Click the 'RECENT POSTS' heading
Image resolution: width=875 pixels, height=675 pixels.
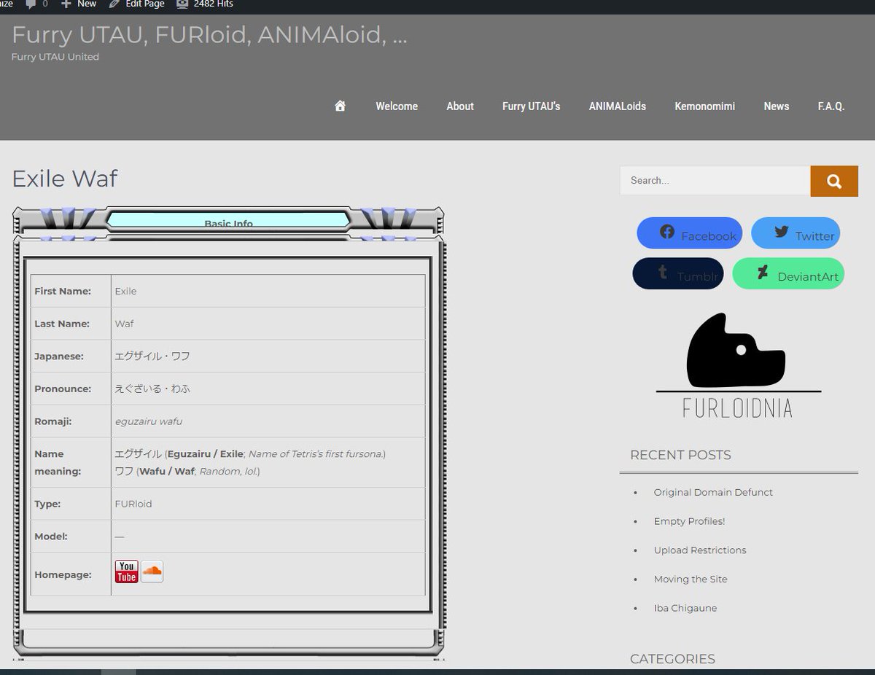click(680, 455)
